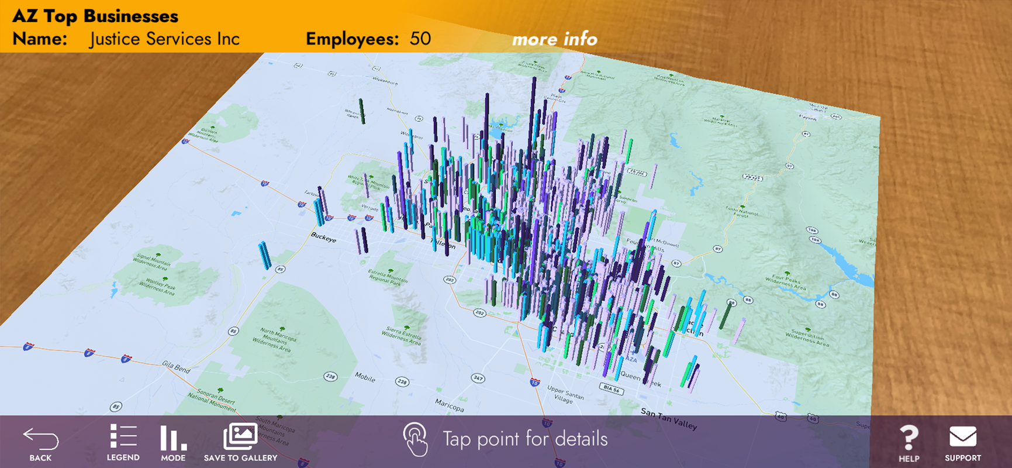The height and width of the screenshot is (468, 1012).
Task: Select the Gila Bend map label
Action: pos(176,367)
